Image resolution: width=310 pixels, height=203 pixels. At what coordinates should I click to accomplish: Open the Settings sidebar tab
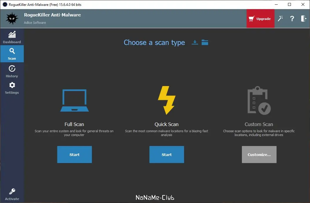(x=12, y=88)
